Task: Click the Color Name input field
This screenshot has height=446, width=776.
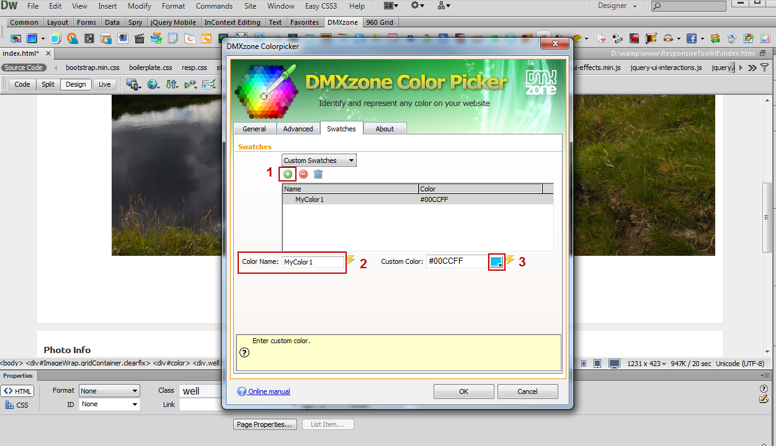Action: [x=313, y=262]
